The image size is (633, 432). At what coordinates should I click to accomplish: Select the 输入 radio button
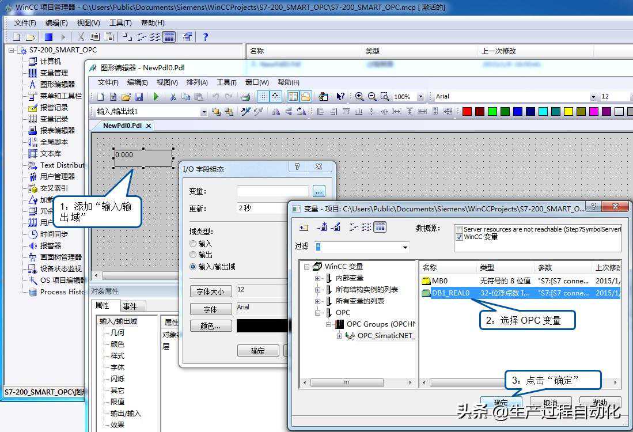pos(193,244)
